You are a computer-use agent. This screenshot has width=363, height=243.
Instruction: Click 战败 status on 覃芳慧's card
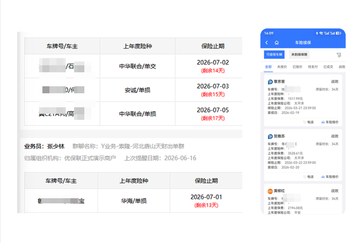[335, 82]
